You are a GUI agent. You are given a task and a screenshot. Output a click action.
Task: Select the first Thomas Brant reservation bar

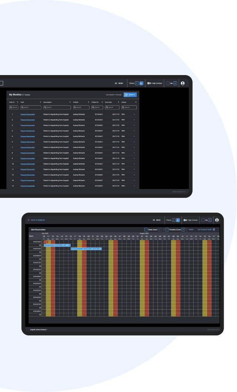pos(57,245)
